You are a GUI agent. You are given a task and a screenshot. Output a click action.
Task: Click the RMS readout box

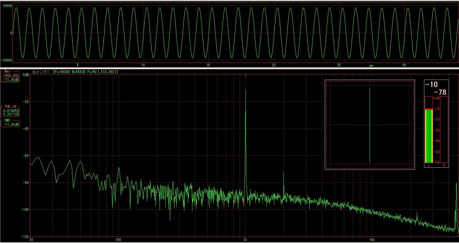point(10,123)
